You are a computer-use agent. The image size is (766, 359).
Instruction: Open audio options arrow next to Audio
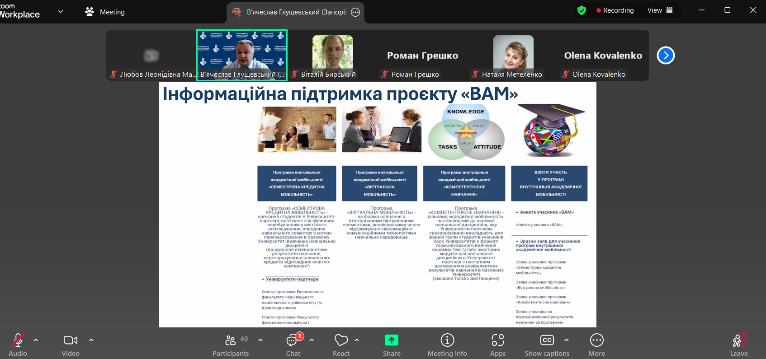(36, 340)
